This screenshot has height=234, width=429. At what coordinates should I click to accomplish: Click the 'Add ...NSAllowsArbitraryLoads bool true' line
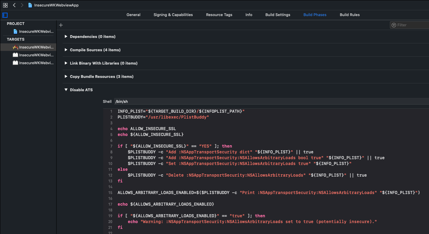point(256,158)
